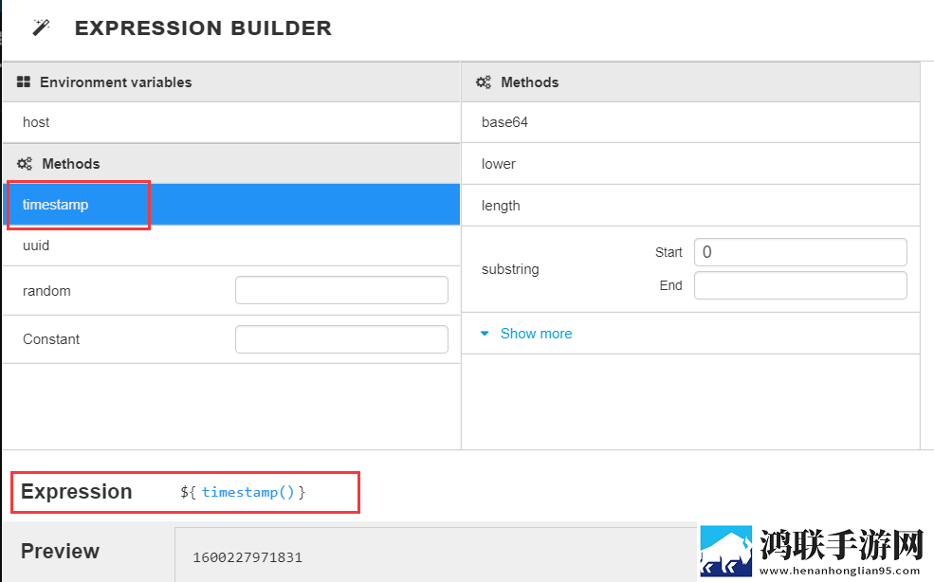
Task: Click the left Methods section header
Action: (231, 164)
